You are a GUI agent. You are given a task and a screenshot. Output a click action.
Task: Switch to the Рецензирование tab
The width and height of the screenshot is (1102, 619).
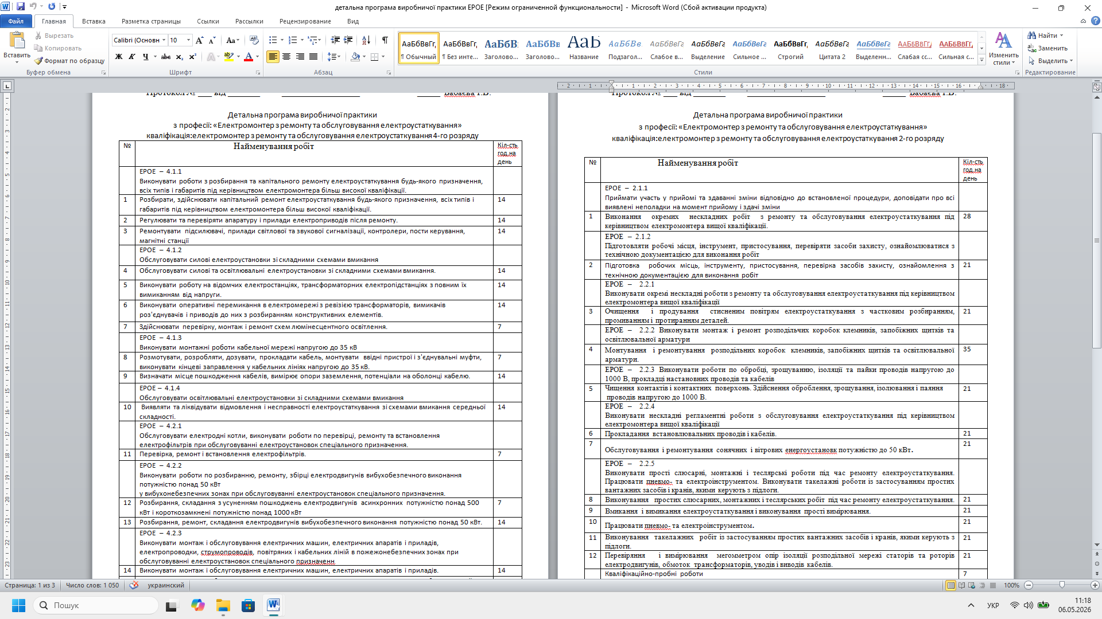(305, 21)
